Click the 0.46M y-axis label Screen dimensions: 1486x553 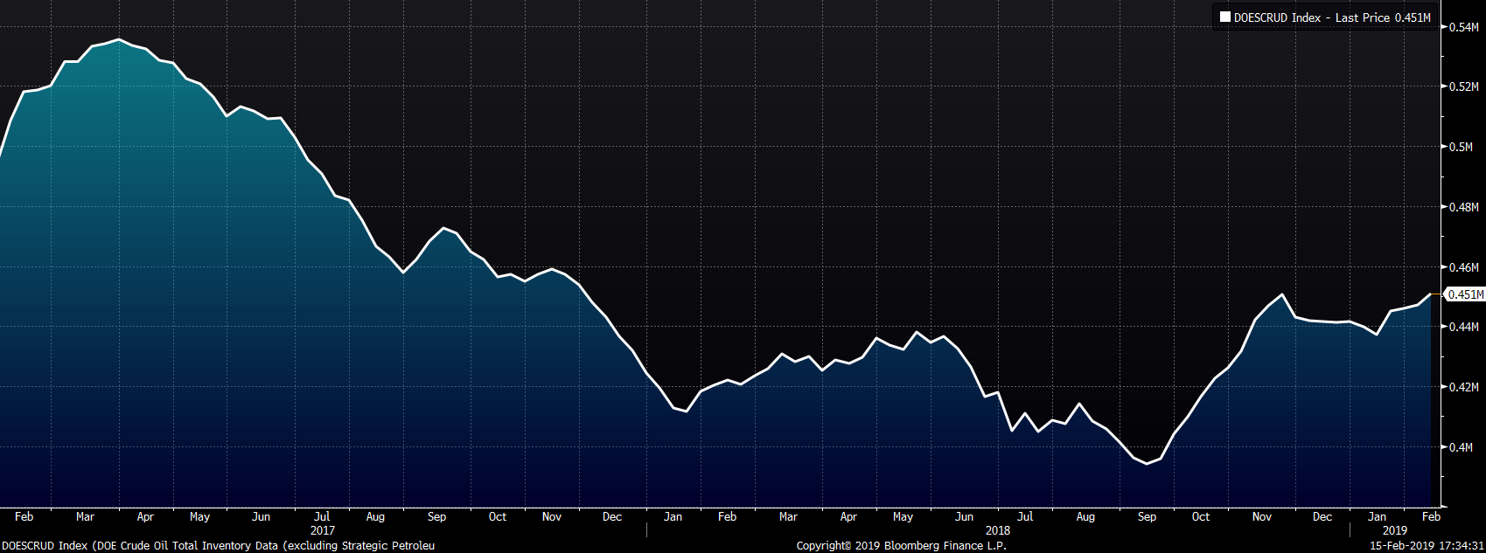tap(1463, 267)
